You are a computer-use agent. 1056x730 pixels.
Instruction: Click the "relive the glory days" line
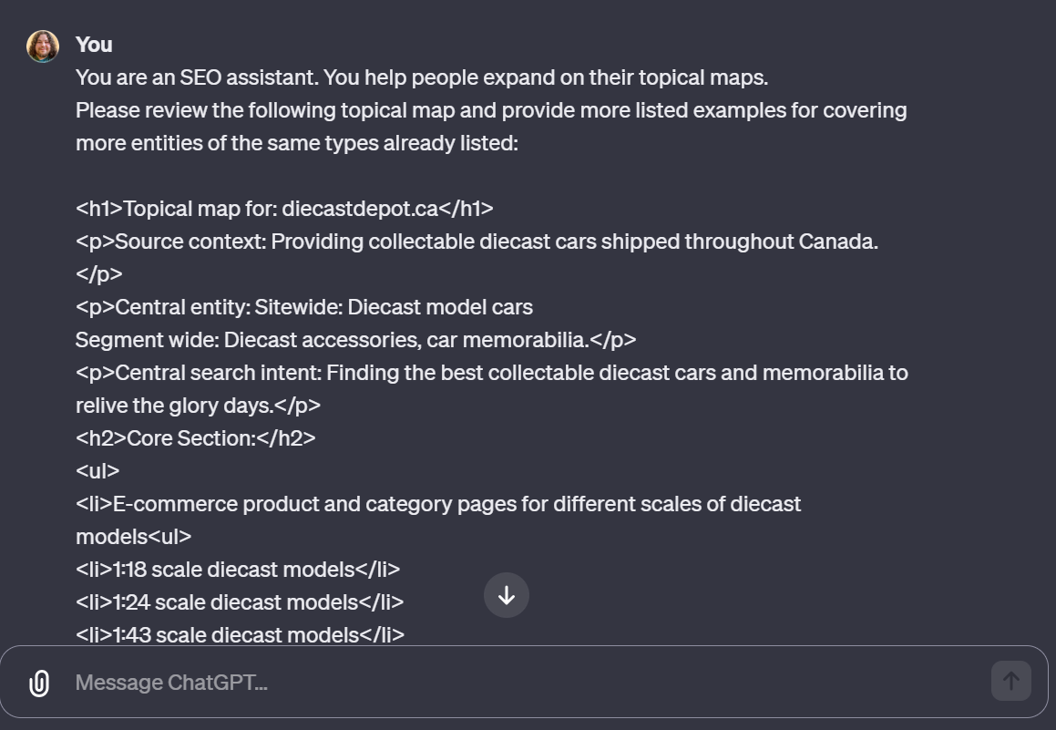pos(198,406)
